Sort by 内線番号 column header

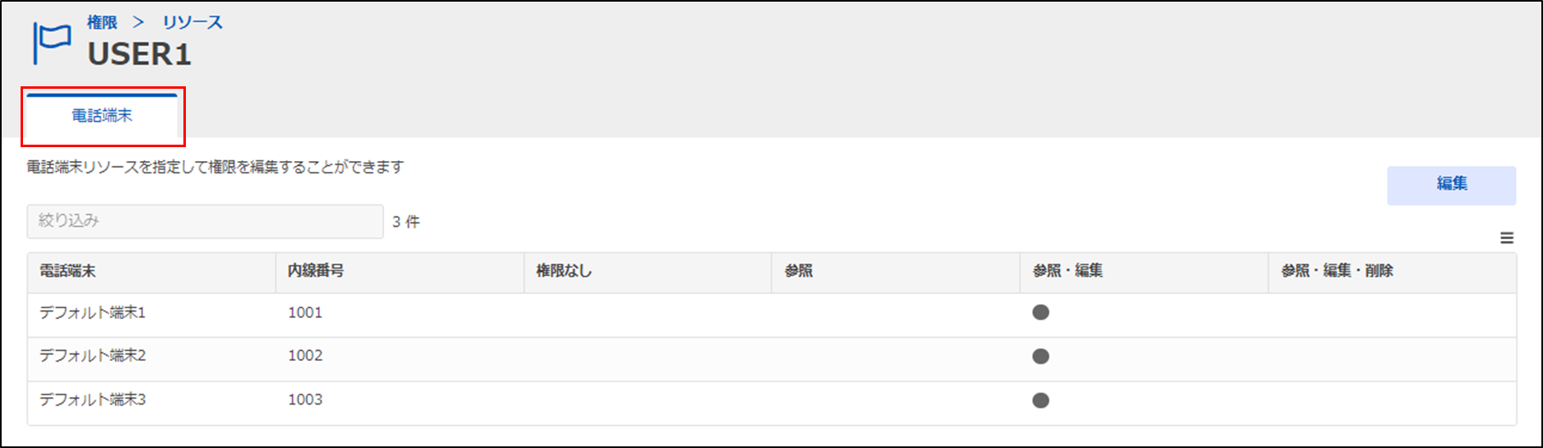[x=316, y=271]
